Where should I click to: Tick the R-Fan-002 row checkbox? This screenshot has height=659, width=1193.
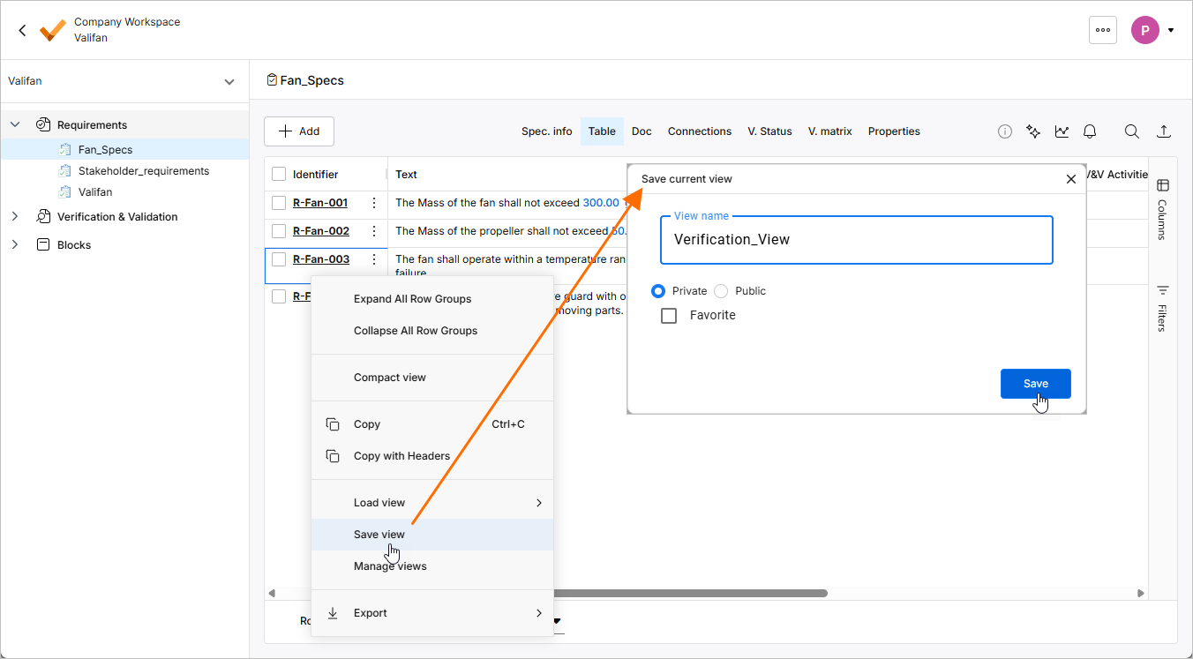pyautogui.click(x=279, y=231)
